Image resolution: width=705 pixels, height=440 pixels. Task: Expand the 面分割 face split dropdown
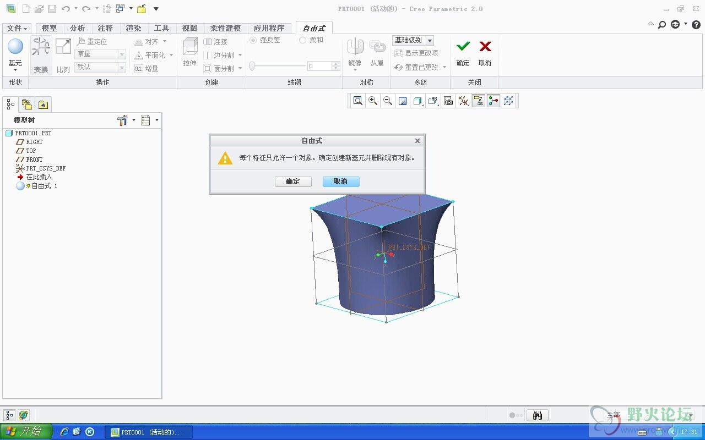click(x=240, y=68)
